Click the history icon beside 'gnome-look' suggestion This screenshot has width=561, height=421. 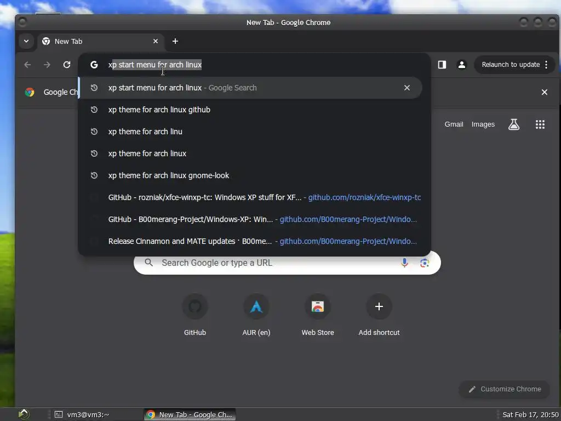[x=94, y=175]
